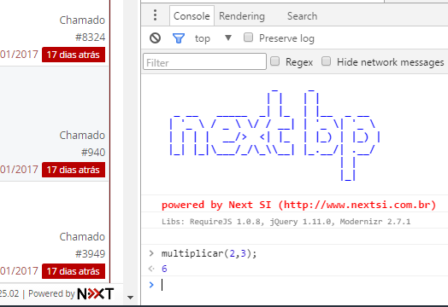Screen dimensions: 448x307
Task: Enable the Preserve log checkbox
Action: pyautogui.click(x=248, y=38)
